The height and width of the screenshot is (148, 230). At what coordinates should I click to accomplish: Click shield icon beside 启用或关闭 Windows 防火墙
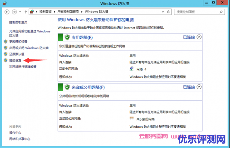pyautogui.click(x=6, y=48)
